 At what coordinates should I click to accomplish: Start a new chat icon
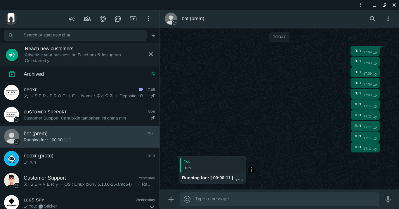coord(133,19)
